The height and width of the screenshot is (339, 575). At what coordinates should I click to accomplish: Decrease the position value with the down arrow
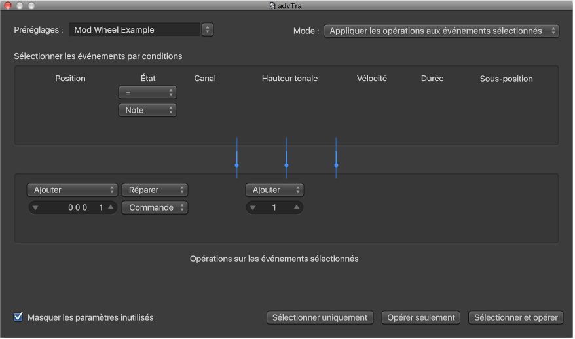click(35, 208)
